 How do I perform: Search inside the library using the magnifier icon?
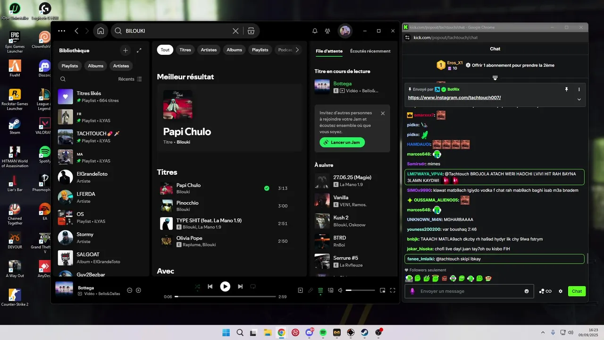pyautogui.click(x=63, y=79)
